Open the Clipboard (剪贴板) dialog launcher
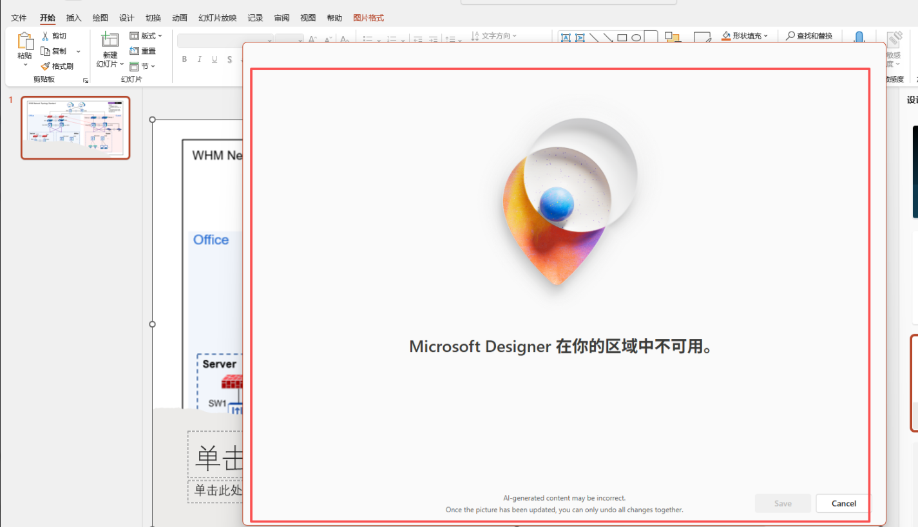This screenshot has width=918, height=527. point(86,80)
